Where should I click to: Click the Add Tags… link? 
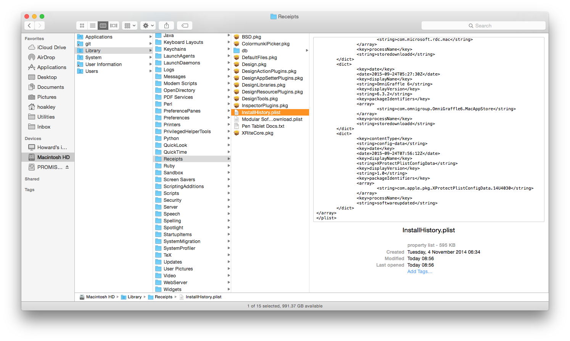pyautogui.click(x=420, y=272)
